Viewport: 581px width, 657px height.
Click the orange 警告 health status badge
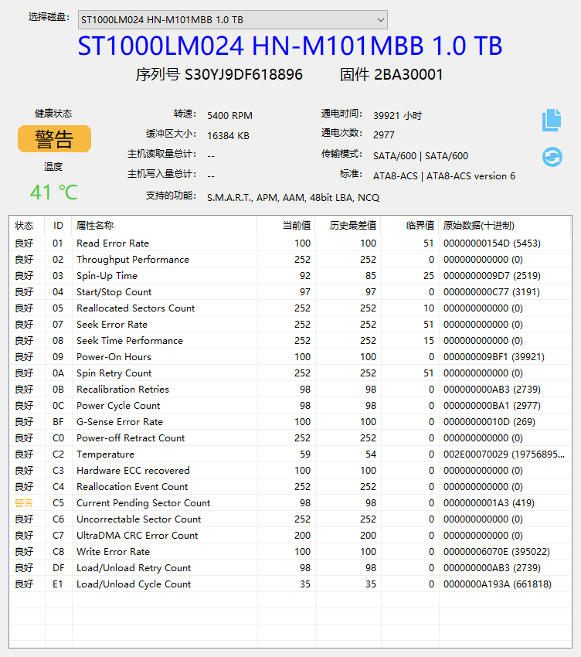54,139
